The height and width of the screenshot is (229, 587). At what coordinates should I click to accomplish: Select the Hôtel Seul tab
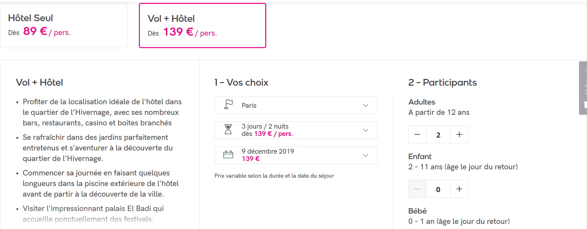pos(64,25)
